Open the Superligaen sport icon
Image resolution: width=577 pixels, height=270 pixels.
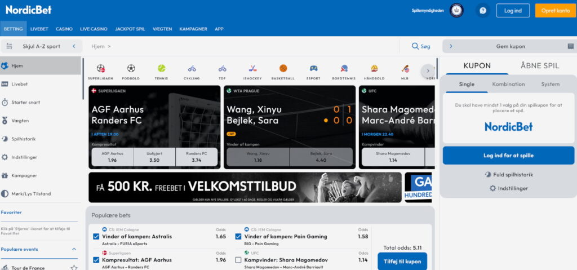[100, 69]
